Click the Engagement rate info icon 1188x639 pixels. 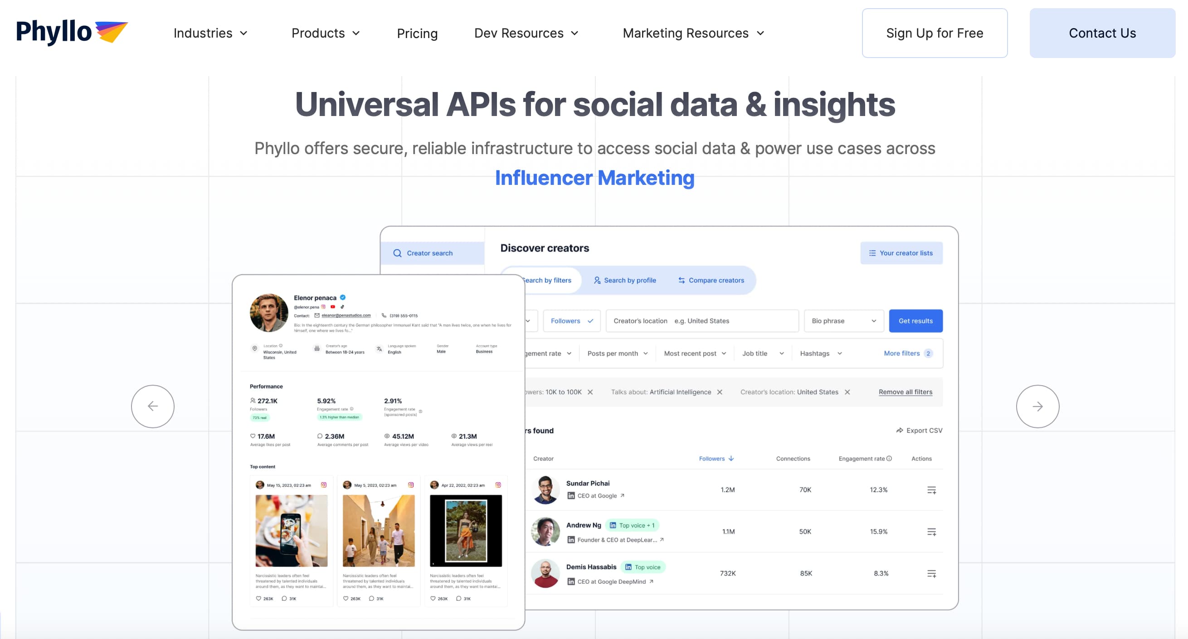pos(889,458)
